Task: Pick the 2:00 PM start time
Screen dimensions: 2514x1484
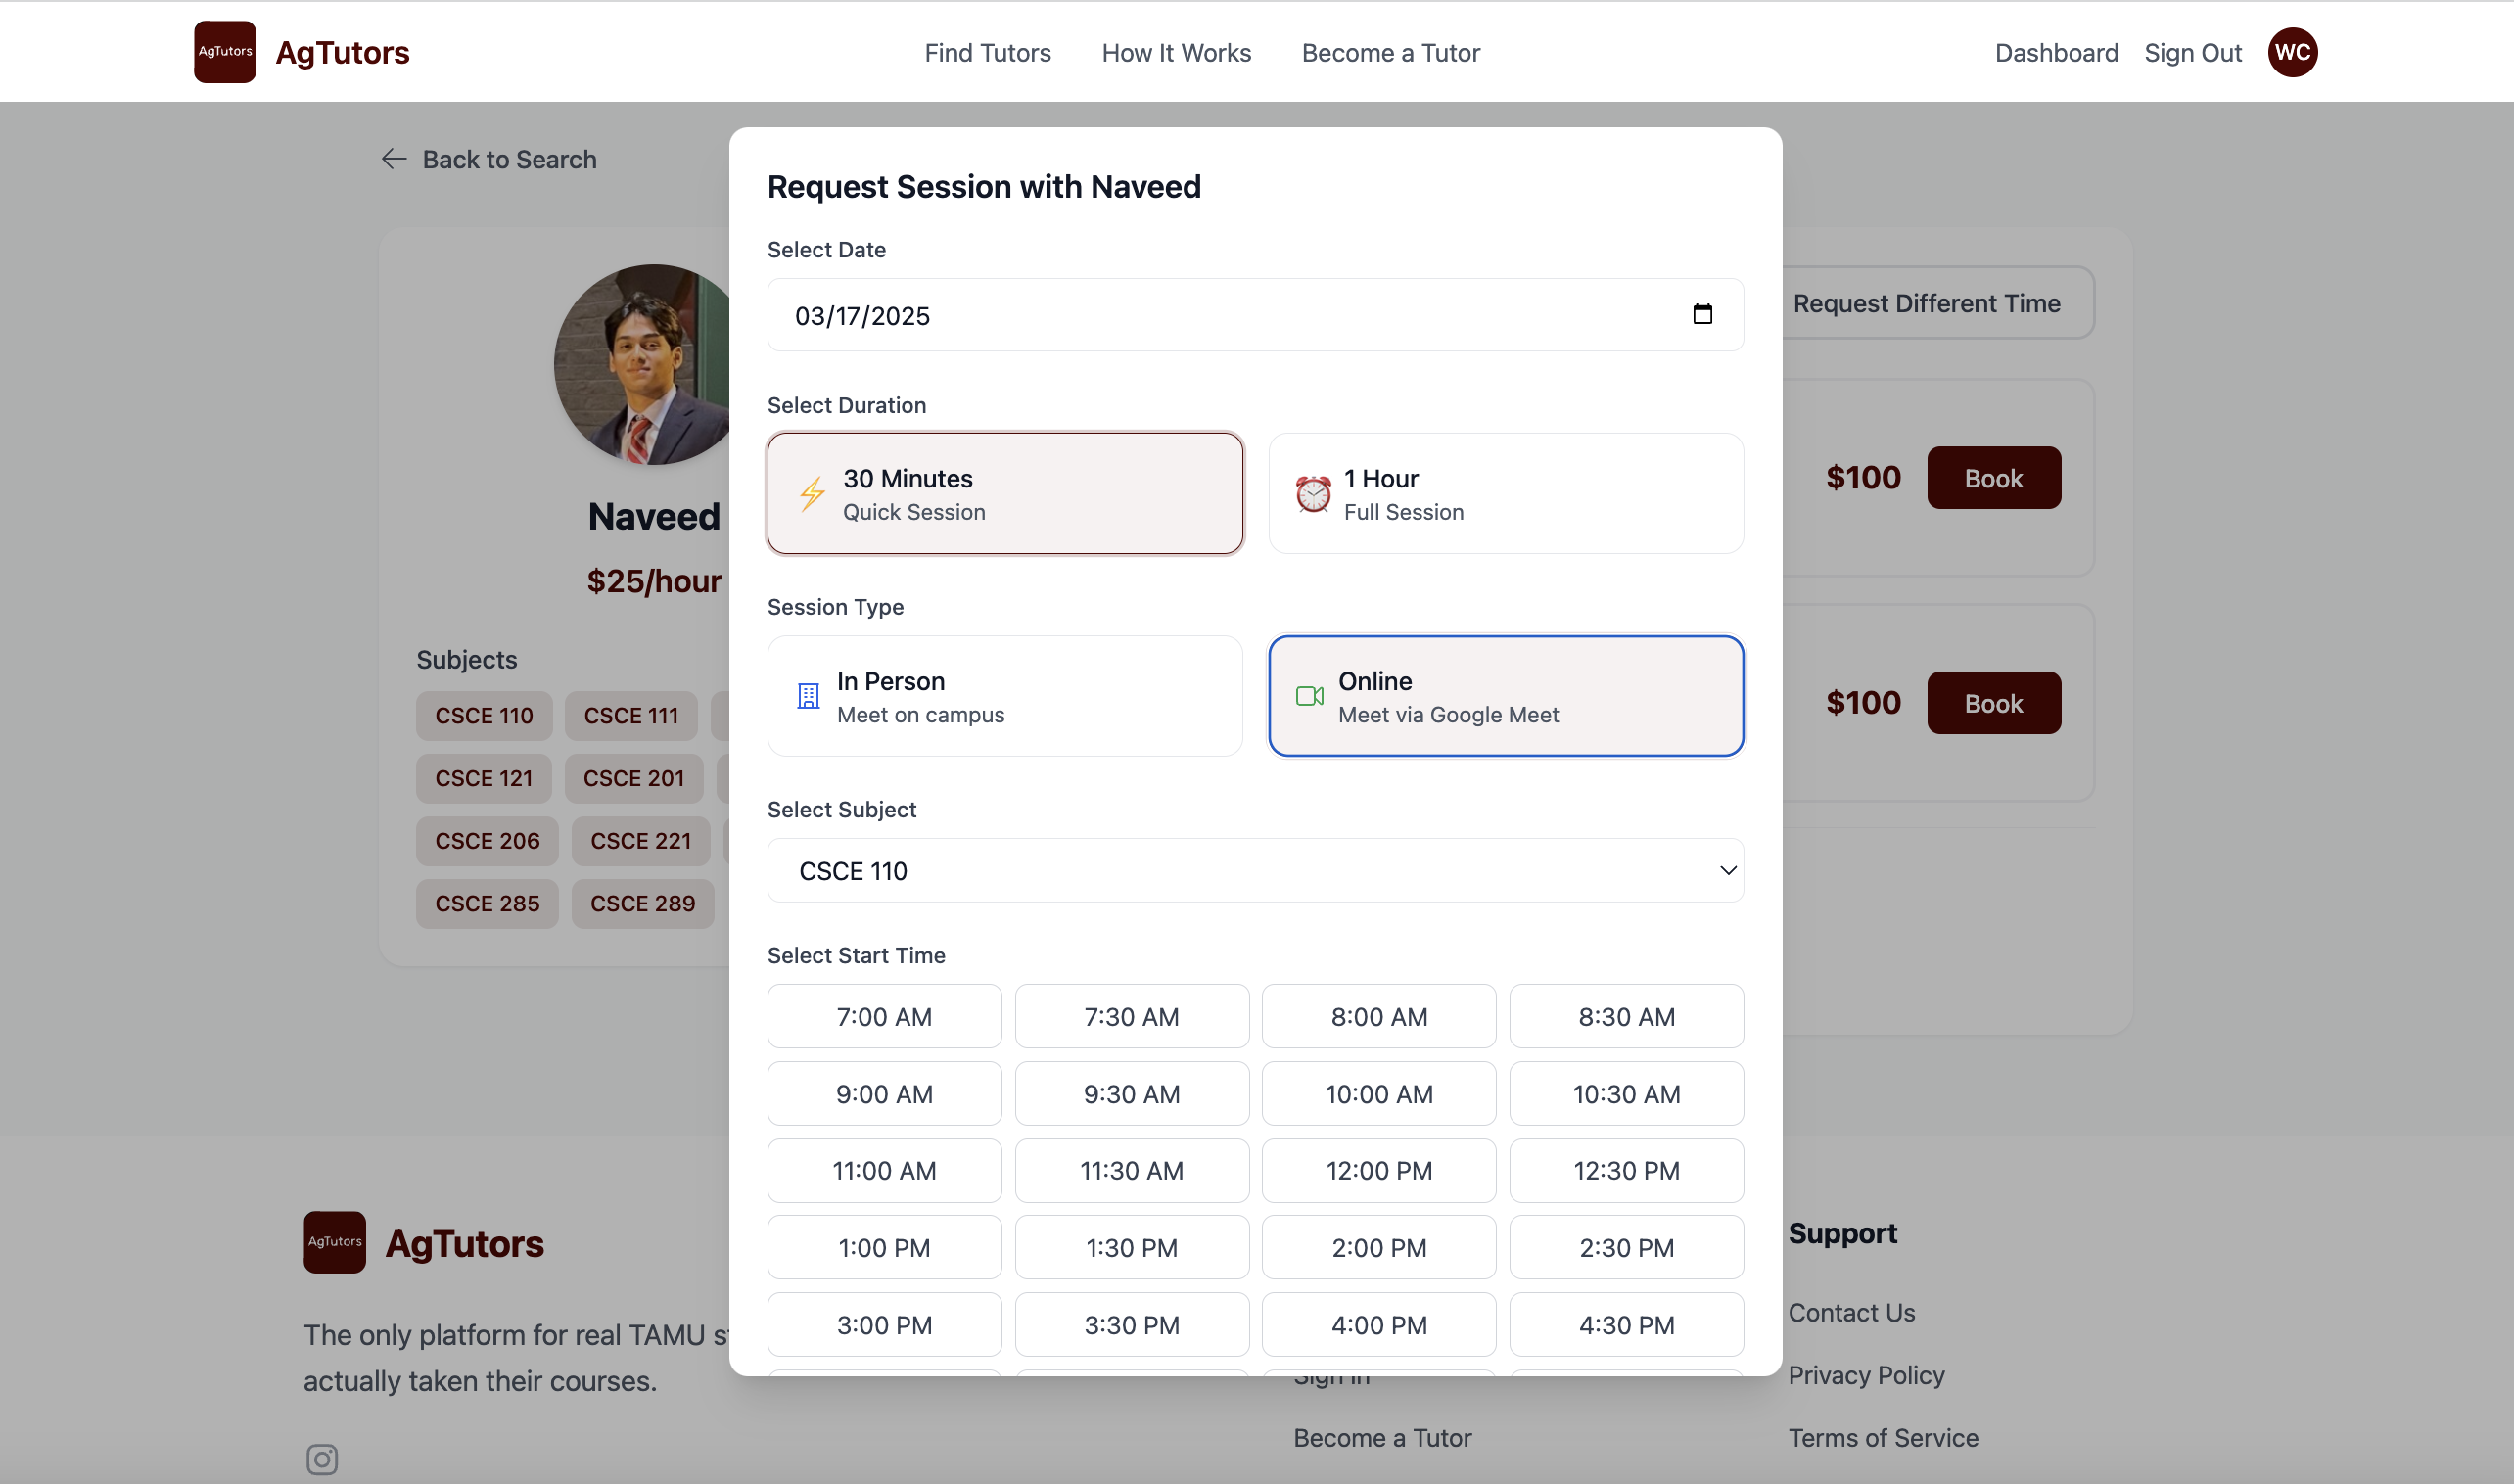Action: [1379, 1247]
